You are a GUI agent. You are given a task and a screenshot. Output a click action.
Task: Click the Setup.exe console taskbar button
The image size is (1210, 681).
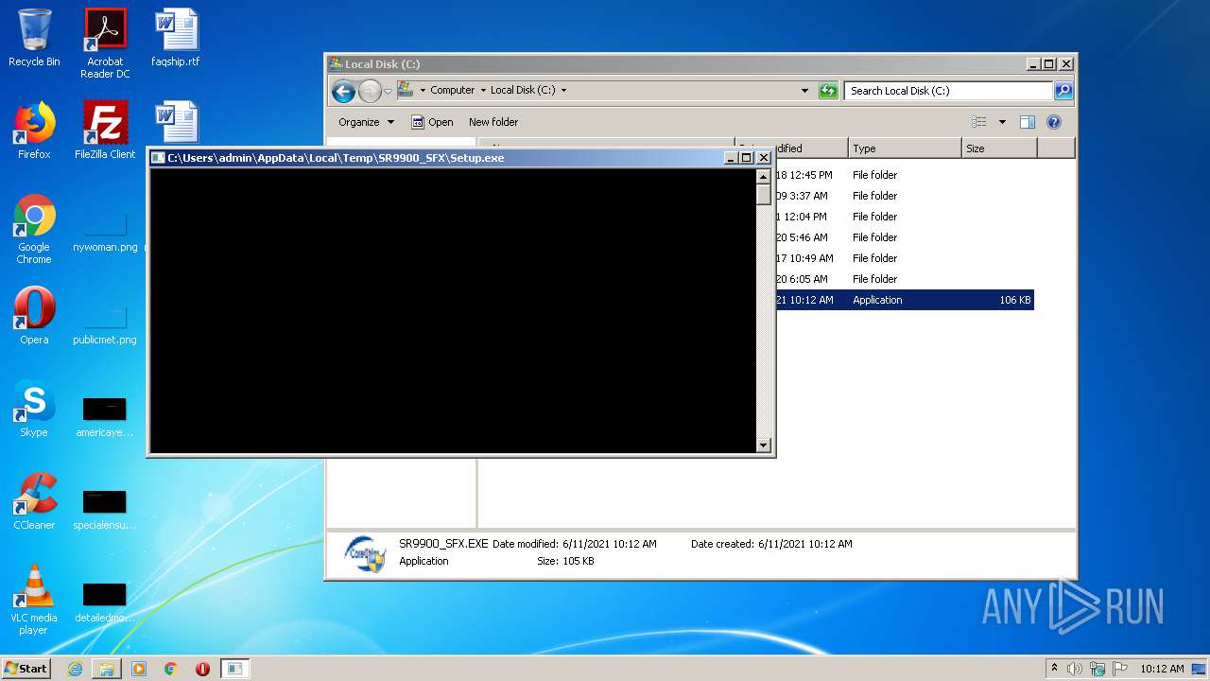[x=235, y=669]
